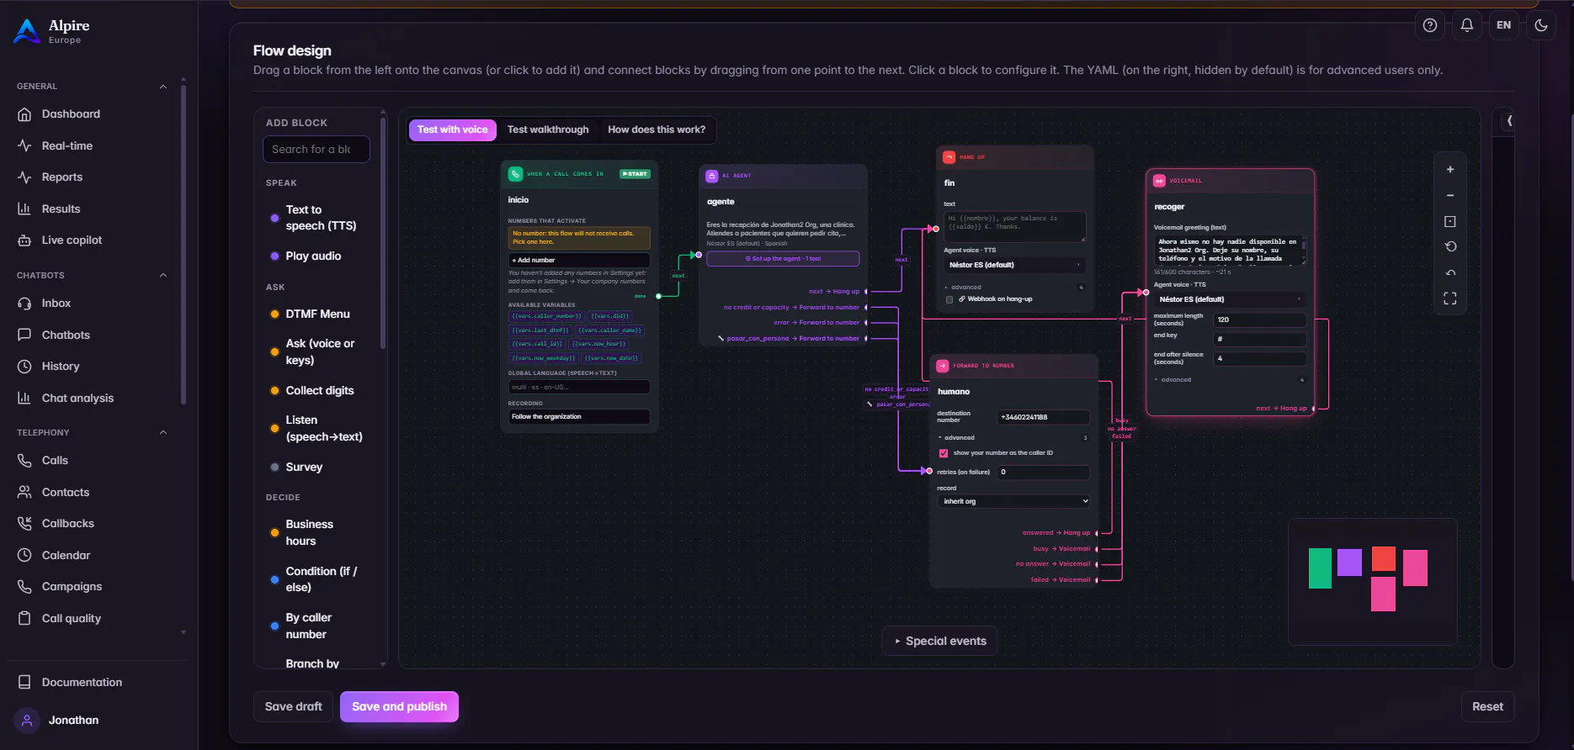The width and height of the screenshot is (1574, 750).
Task: Go to the Chatbots section
Action: click(66, 335)
